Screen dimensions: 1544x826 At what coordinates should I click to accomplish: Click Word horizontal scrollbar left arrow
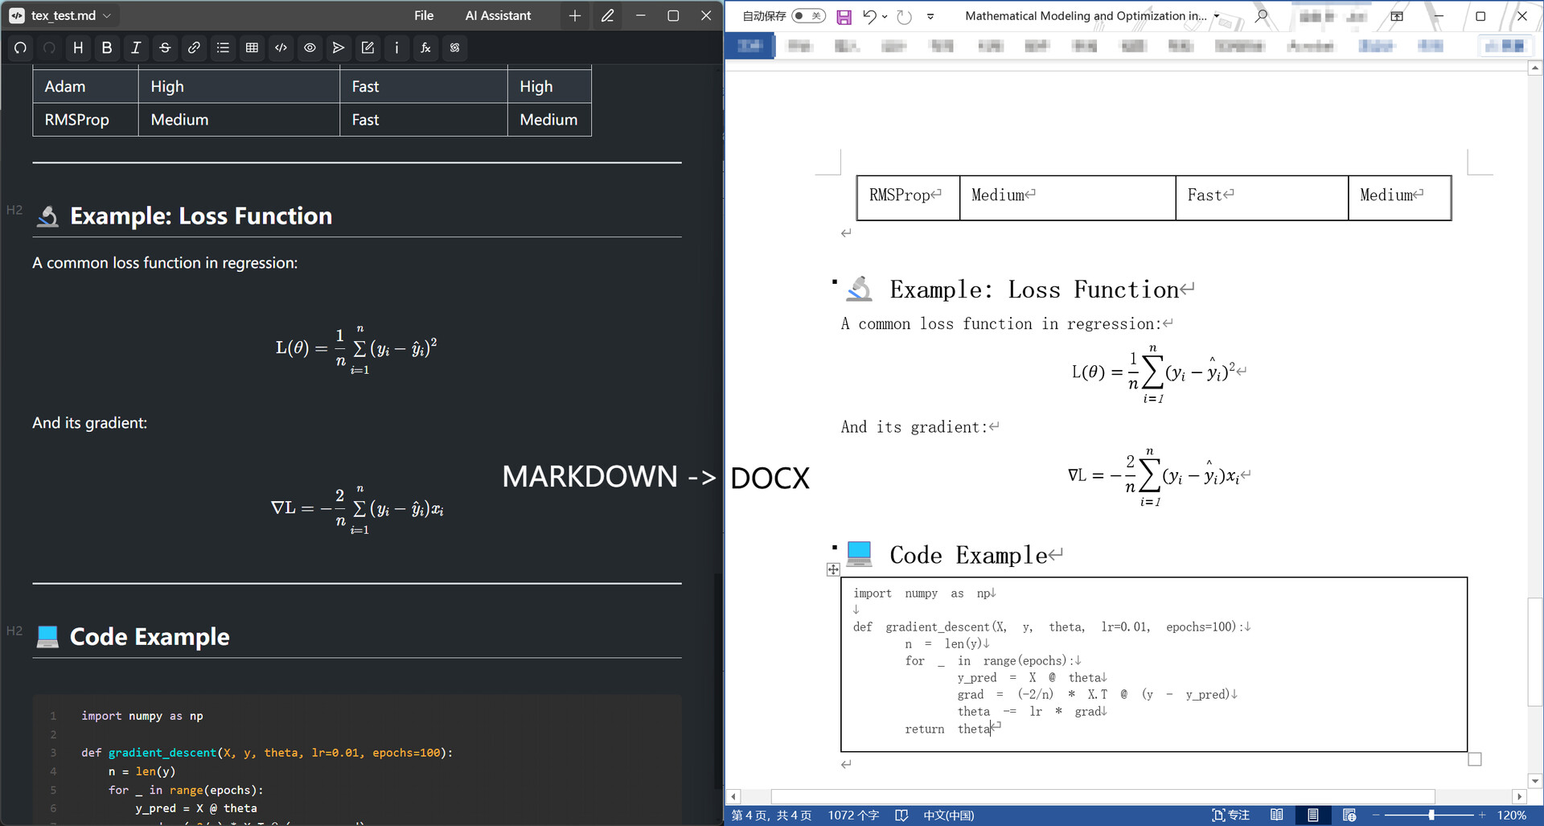point(733,797)
